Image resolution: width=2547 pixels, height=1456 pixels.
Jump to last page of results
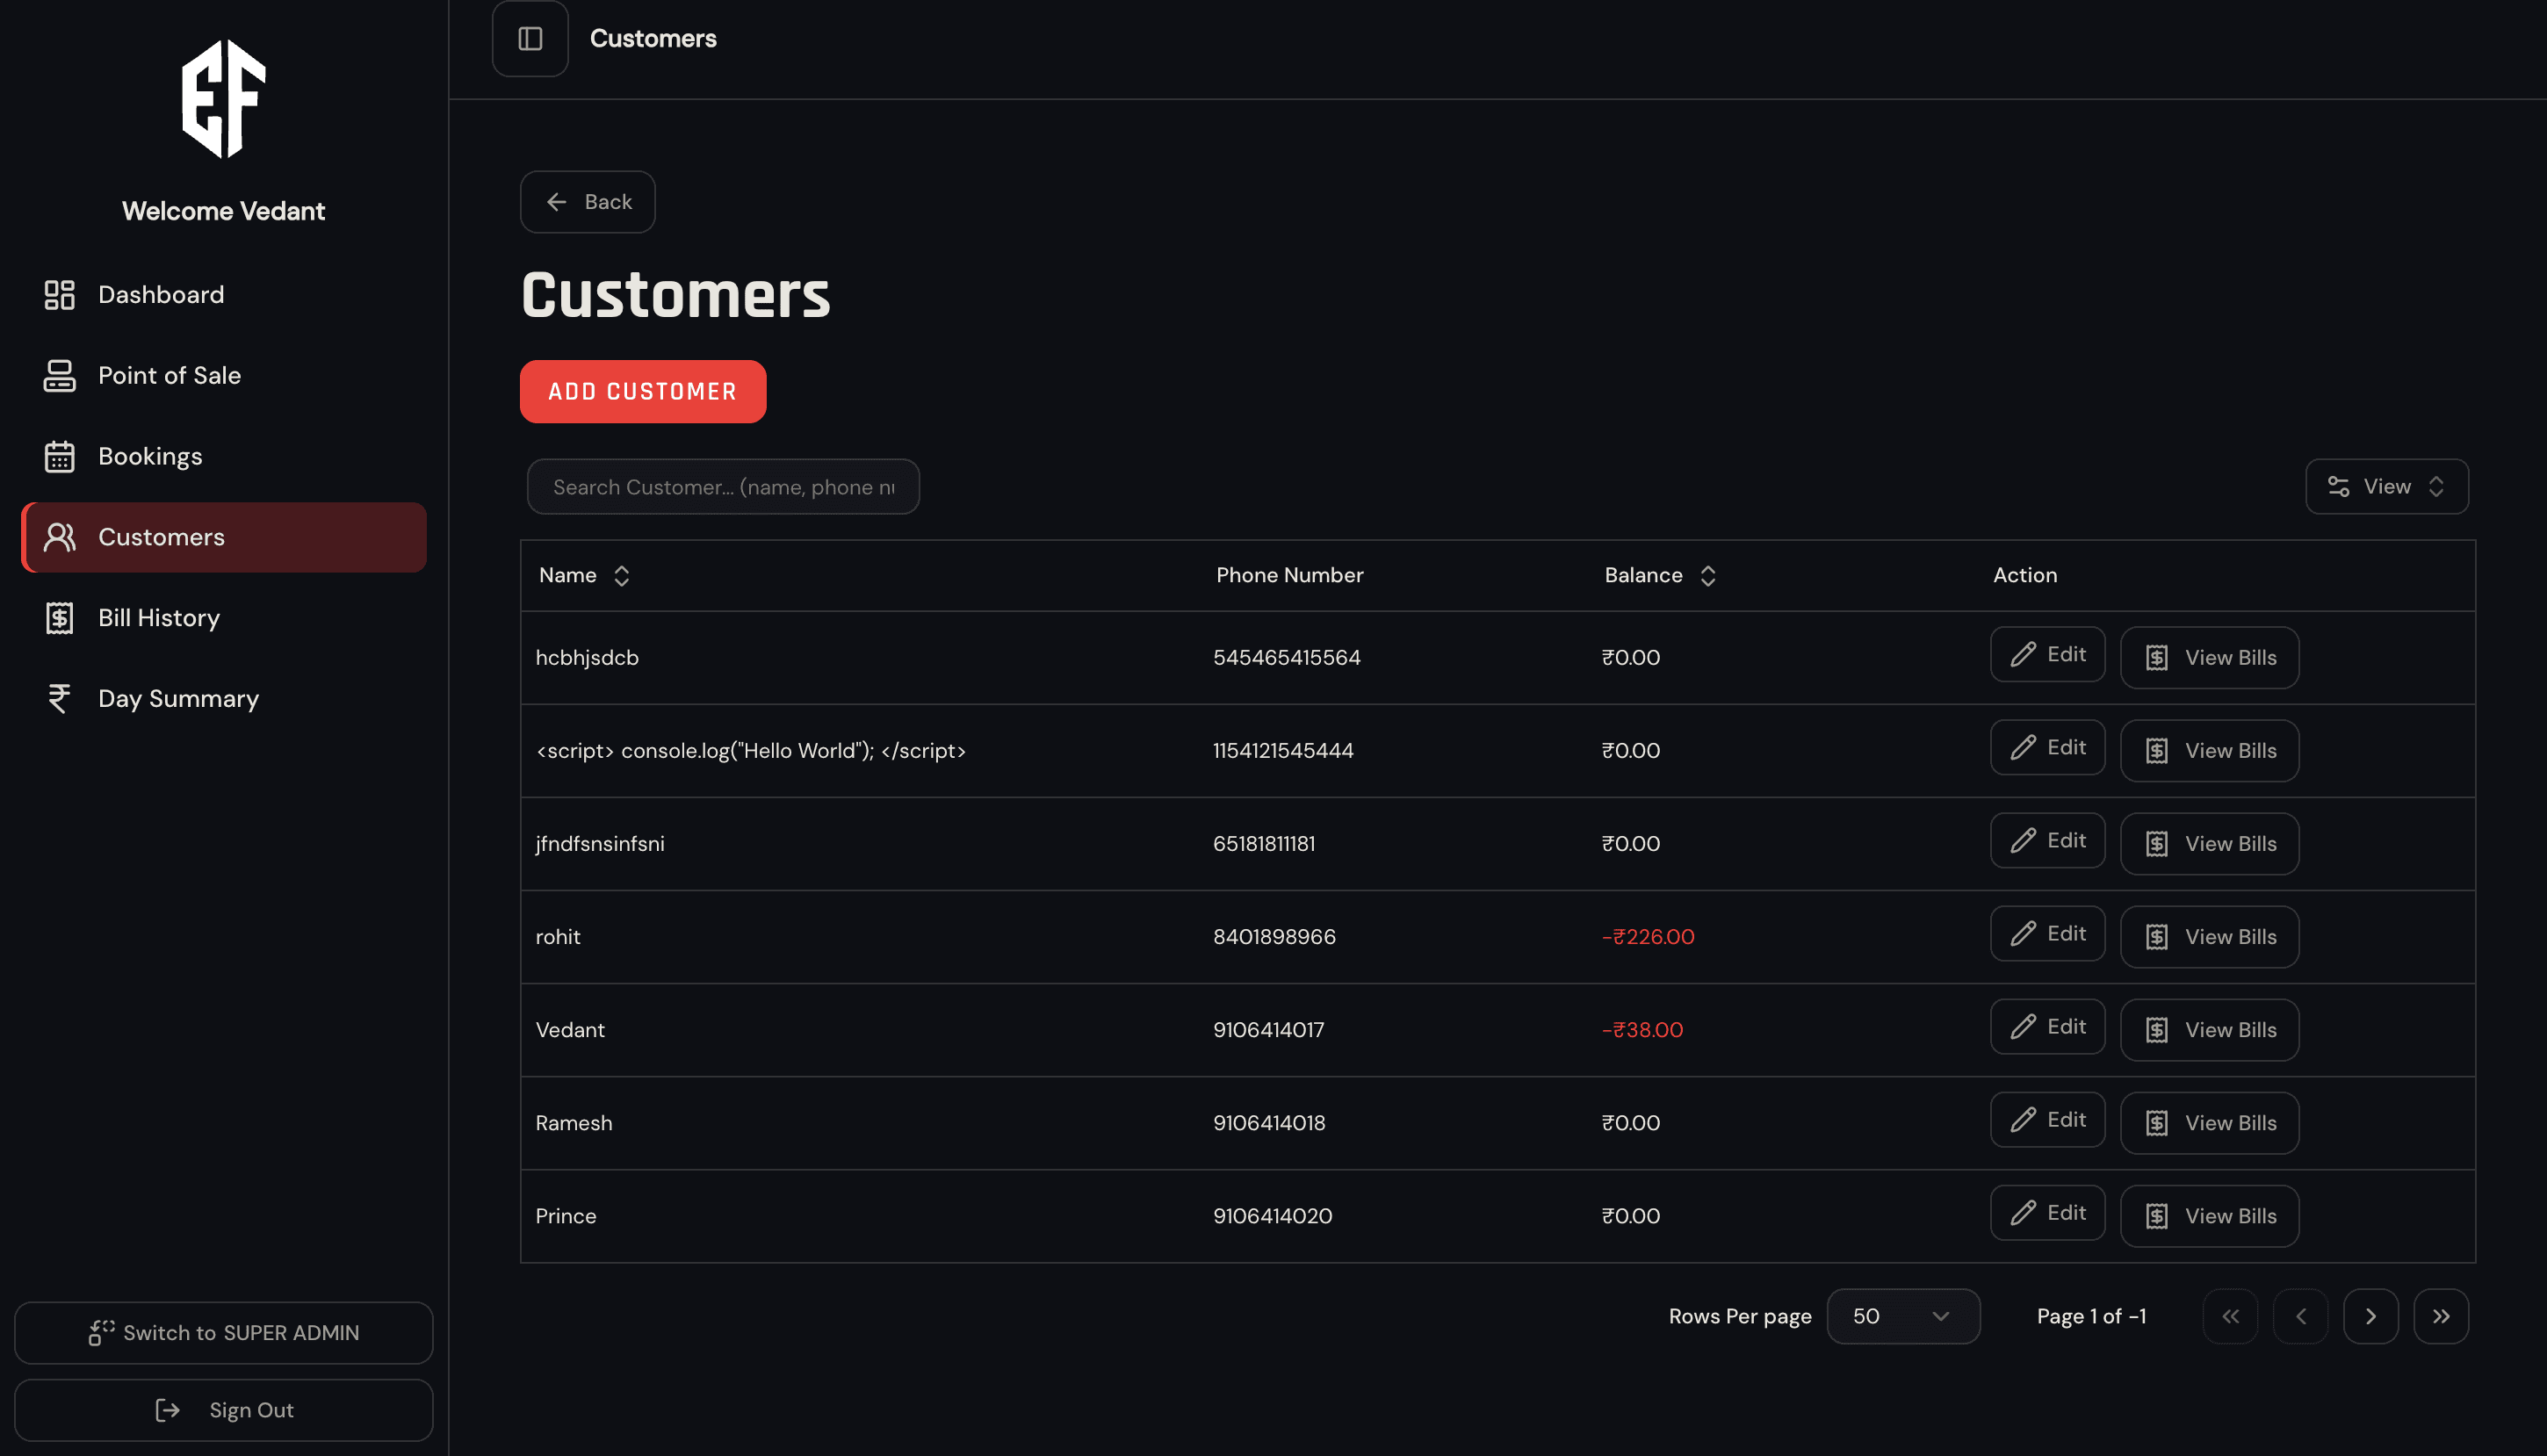2441,1316
